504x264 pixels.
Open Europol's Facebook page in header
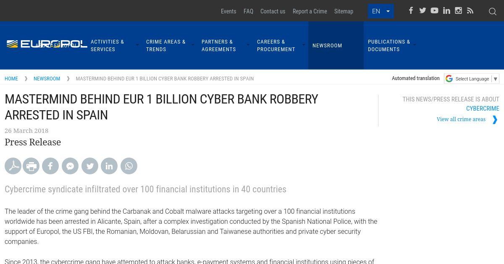[x=411, y=11]
